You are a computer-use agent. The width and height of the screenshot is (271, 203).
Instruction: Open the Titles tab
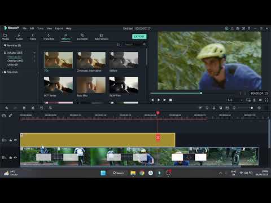click(x=33, y=37)
